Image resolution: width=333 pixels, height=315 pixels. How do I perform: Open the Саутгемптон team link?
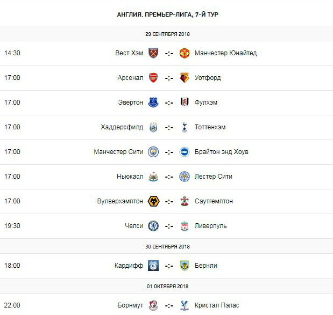[214, 201]
